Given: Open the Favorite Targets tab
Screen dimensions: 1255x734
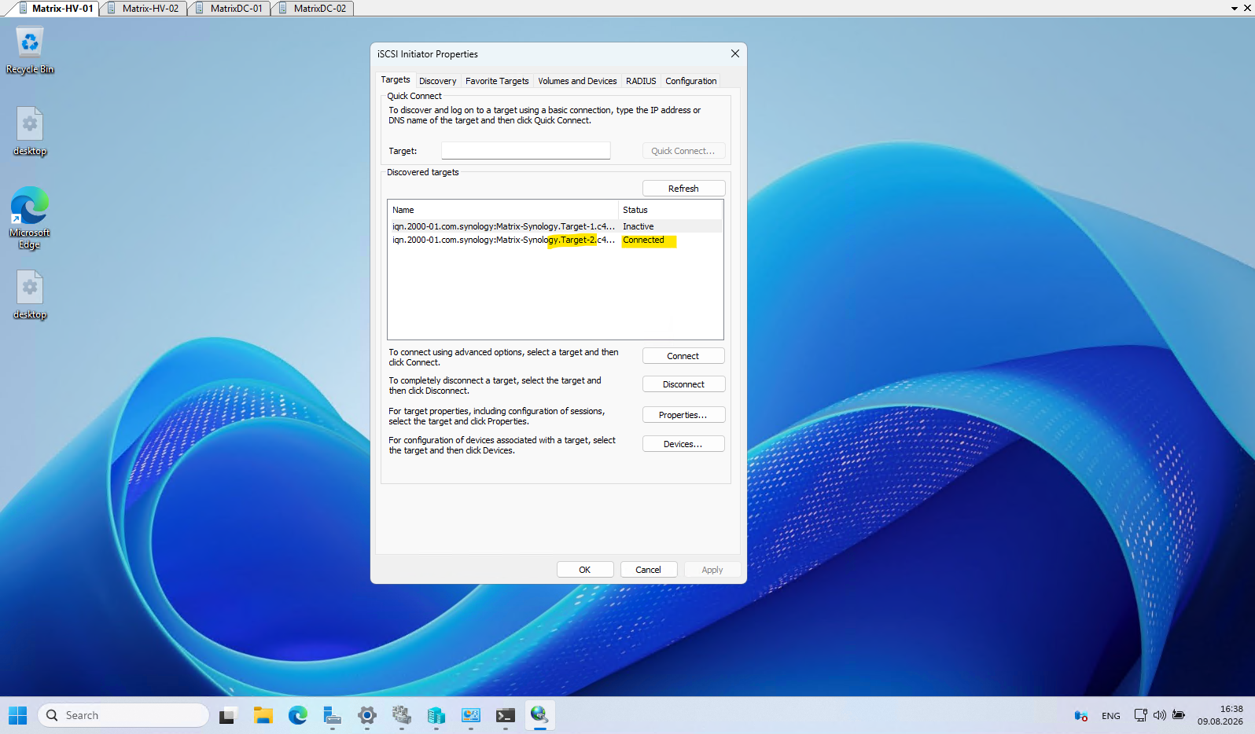Looking at the screenshot, I should [497, 81].
